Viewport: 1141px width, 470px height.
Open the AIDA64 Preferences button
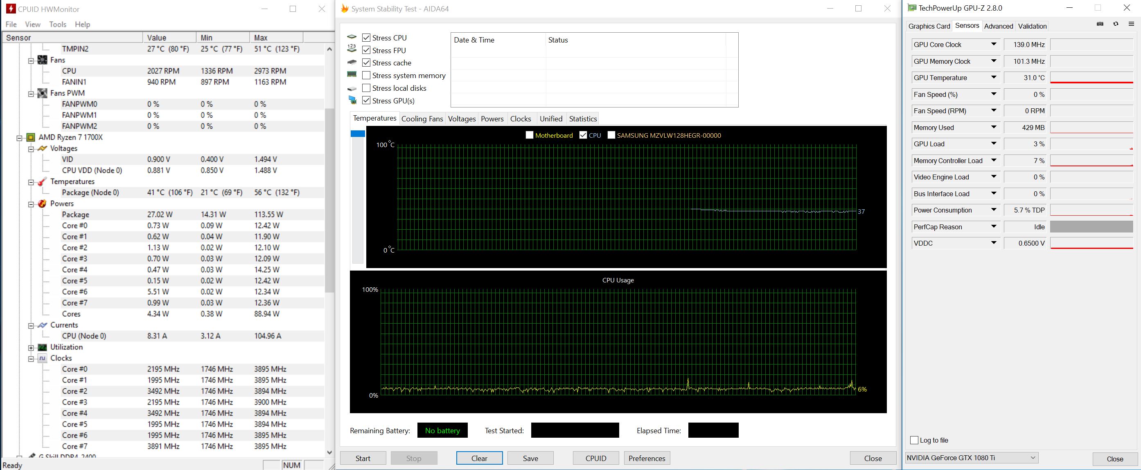tap(647, 459)
